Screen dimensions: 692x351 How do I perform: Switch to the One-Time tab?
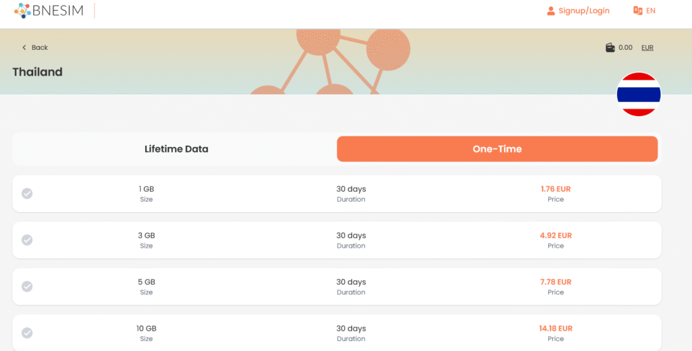click(497, 149)
